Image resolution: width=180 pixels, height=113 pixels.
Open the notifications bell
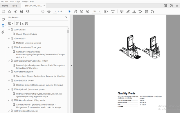tap(177, 6)
